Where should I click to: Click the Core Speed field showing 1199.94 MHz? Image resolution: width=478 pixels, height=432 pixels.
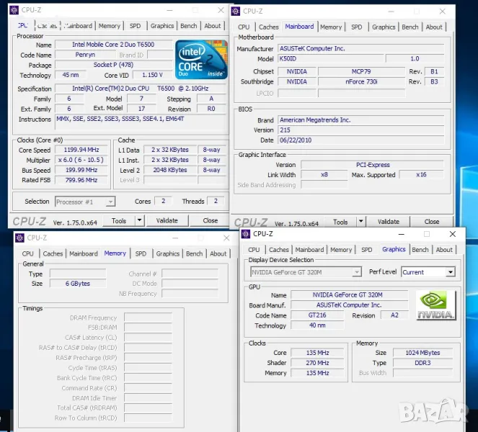[x=80, y=150]
